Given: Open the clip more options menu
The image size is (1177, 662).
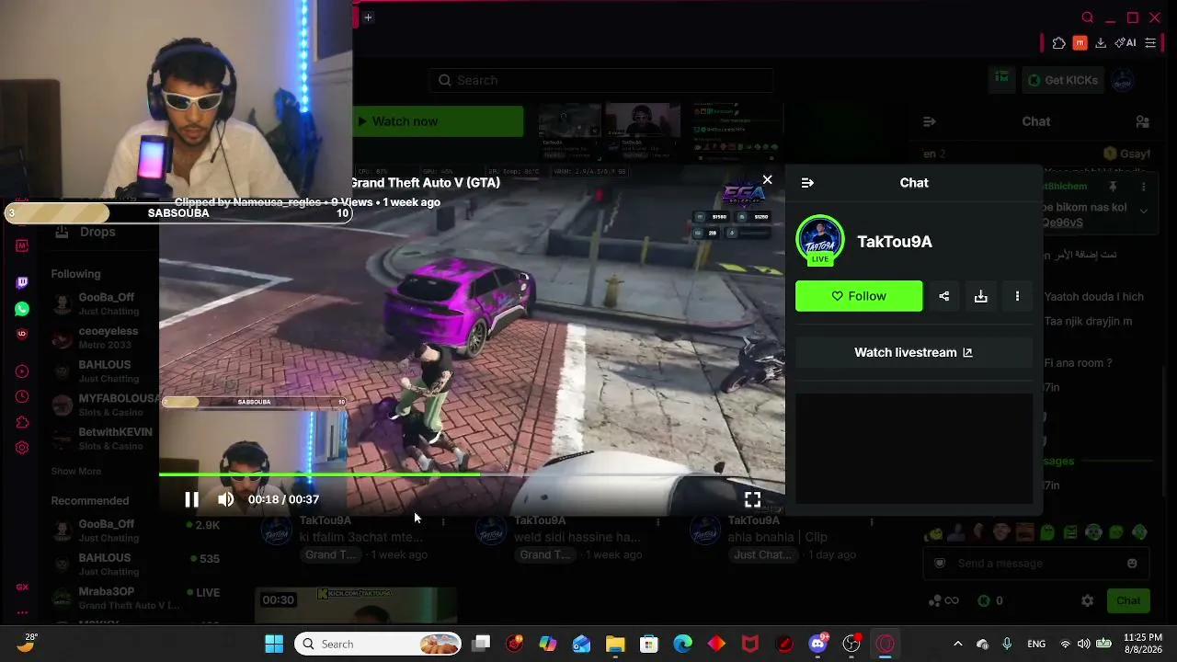Looking at the screenshot, I should pyautogui.click(x=1017, y=296).
